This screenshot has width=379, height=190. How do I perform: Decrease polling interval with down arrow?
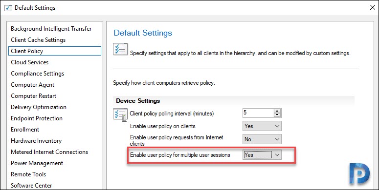click(277, 115)
